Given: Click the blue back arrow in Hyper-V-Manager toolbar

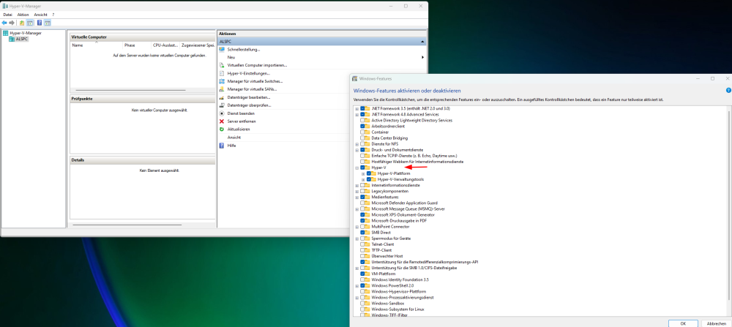Looking at the screenshot, I should click(4, 23).
